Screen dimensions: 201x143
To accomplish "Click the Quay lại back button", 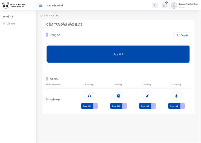I will (182, 35).
